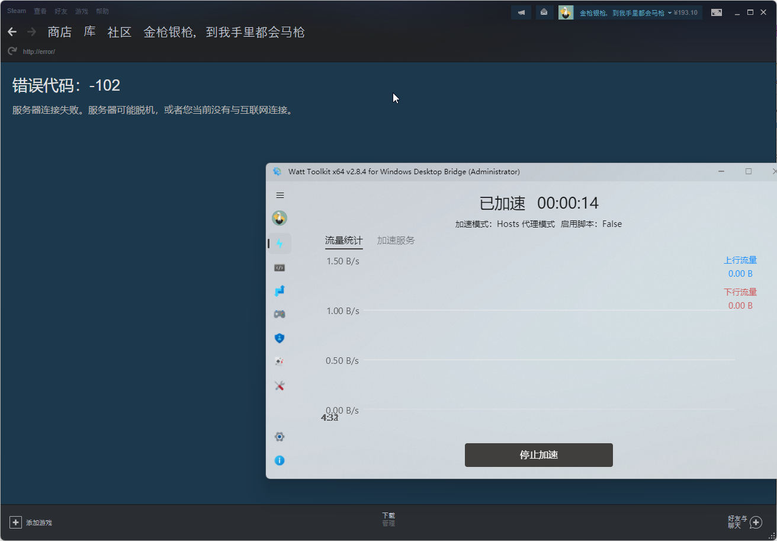Screen dimensions: 777x541
Task: Open the game controller icon in sidebar
Action: click(x=280, y=314)
